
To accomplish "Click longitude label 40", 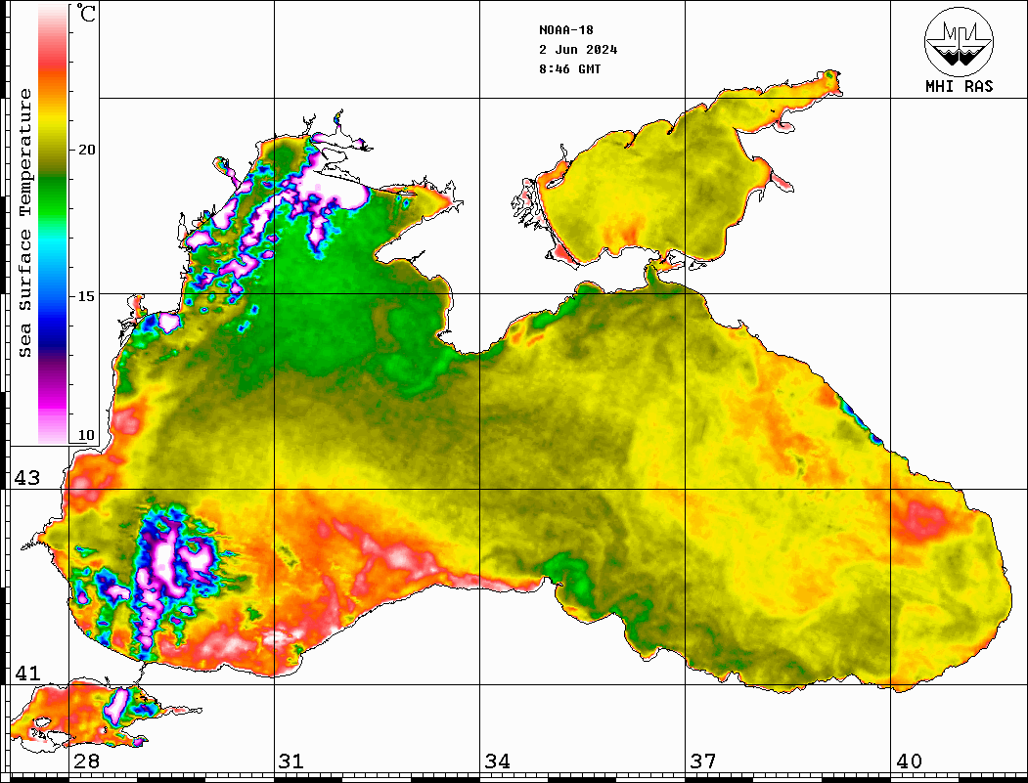I will pos(909,761).
